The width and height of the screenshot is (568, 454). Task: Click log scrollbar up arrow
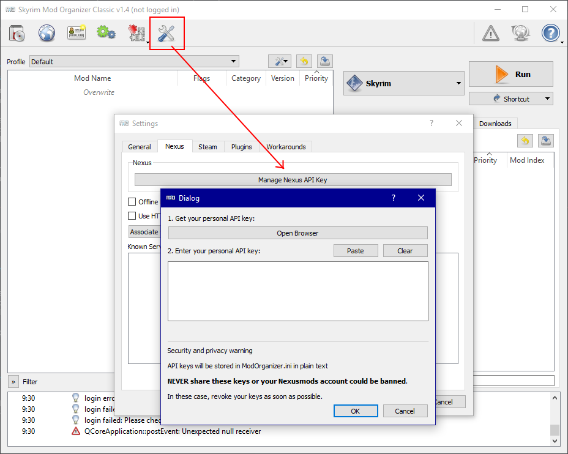[555, 398]
